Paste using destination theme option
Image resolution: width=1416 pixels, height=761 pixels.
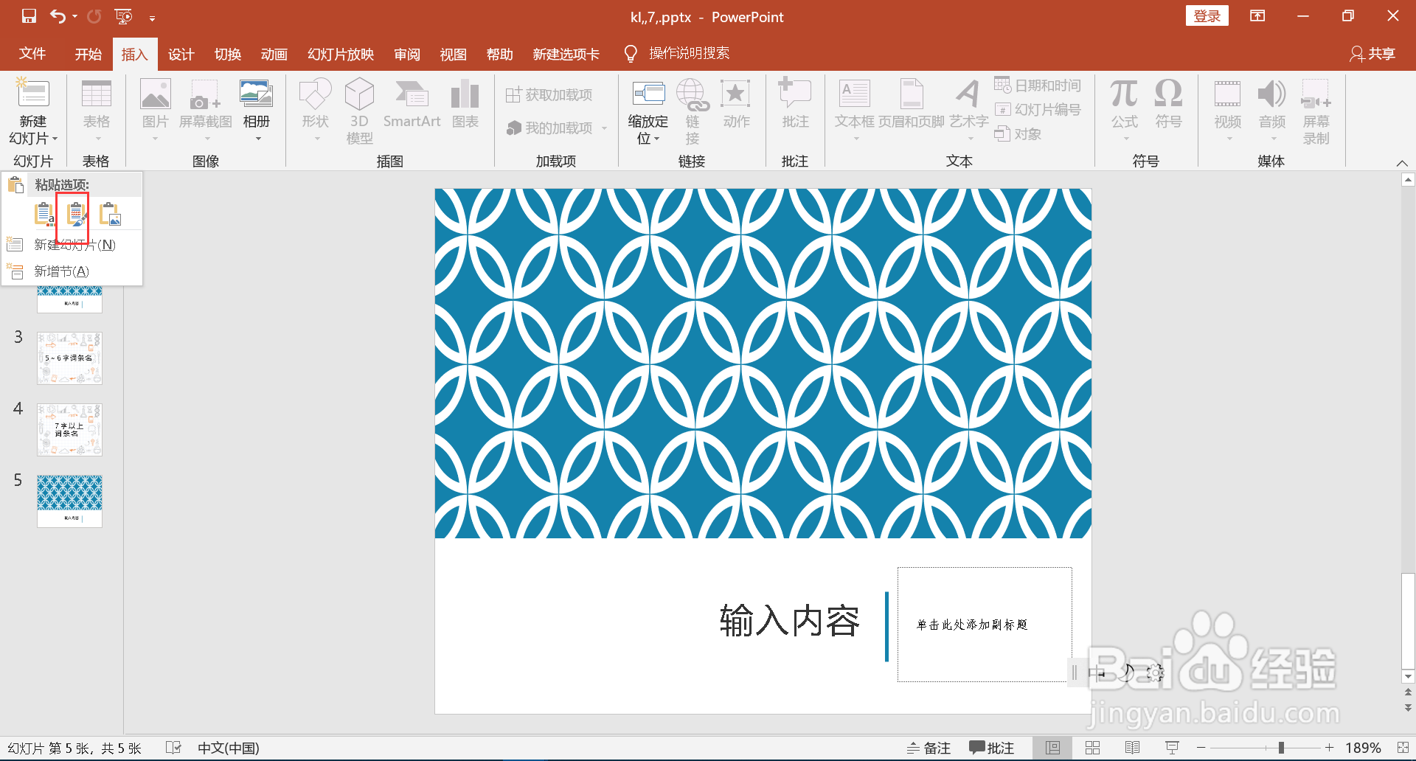click(44, 214)
